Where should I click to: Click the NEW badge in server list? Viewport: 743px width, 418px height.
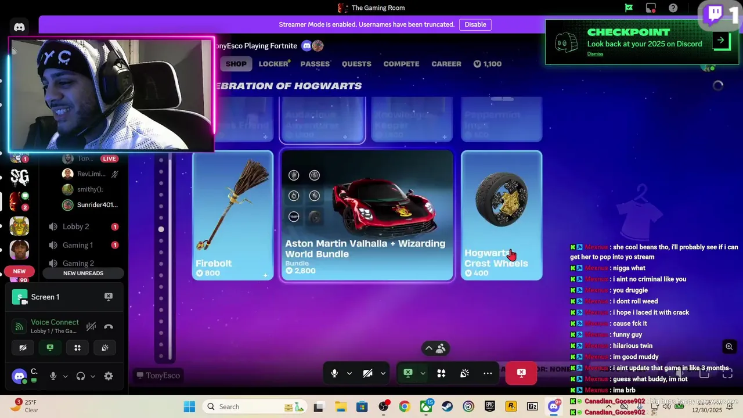pos(19,271)
